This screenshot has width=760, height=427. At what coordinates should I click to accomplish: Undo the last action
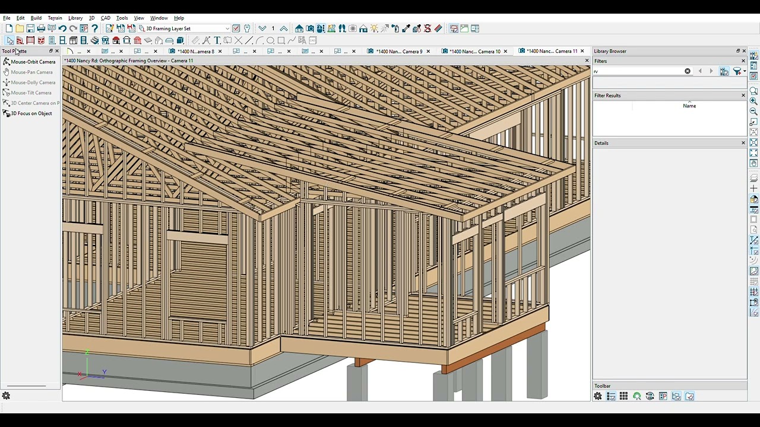pyautogui.click(x=62, y=28)
